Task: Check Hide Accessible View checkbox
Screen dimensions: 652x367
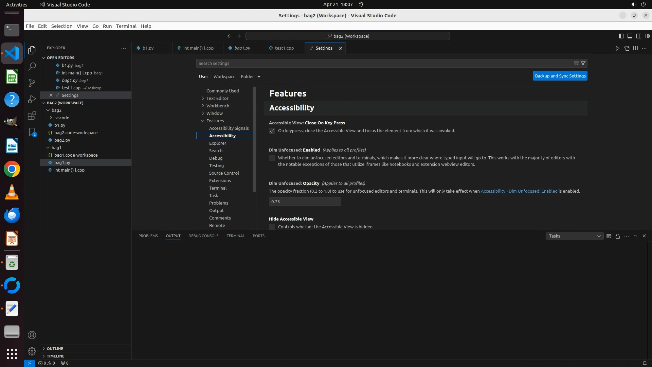Action: (x=272, y=227)
